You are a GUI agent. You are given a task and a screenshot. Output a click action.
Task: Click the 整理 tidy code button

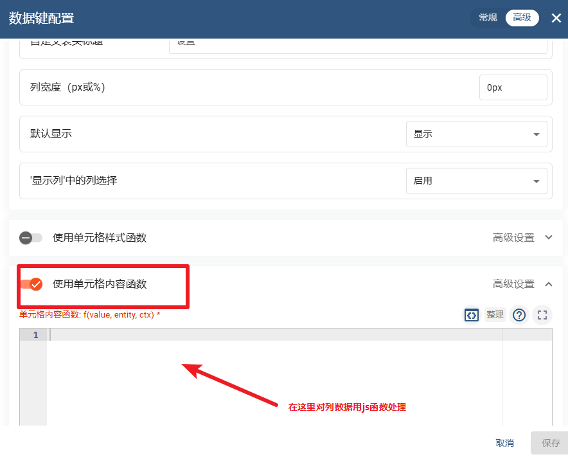495,314
